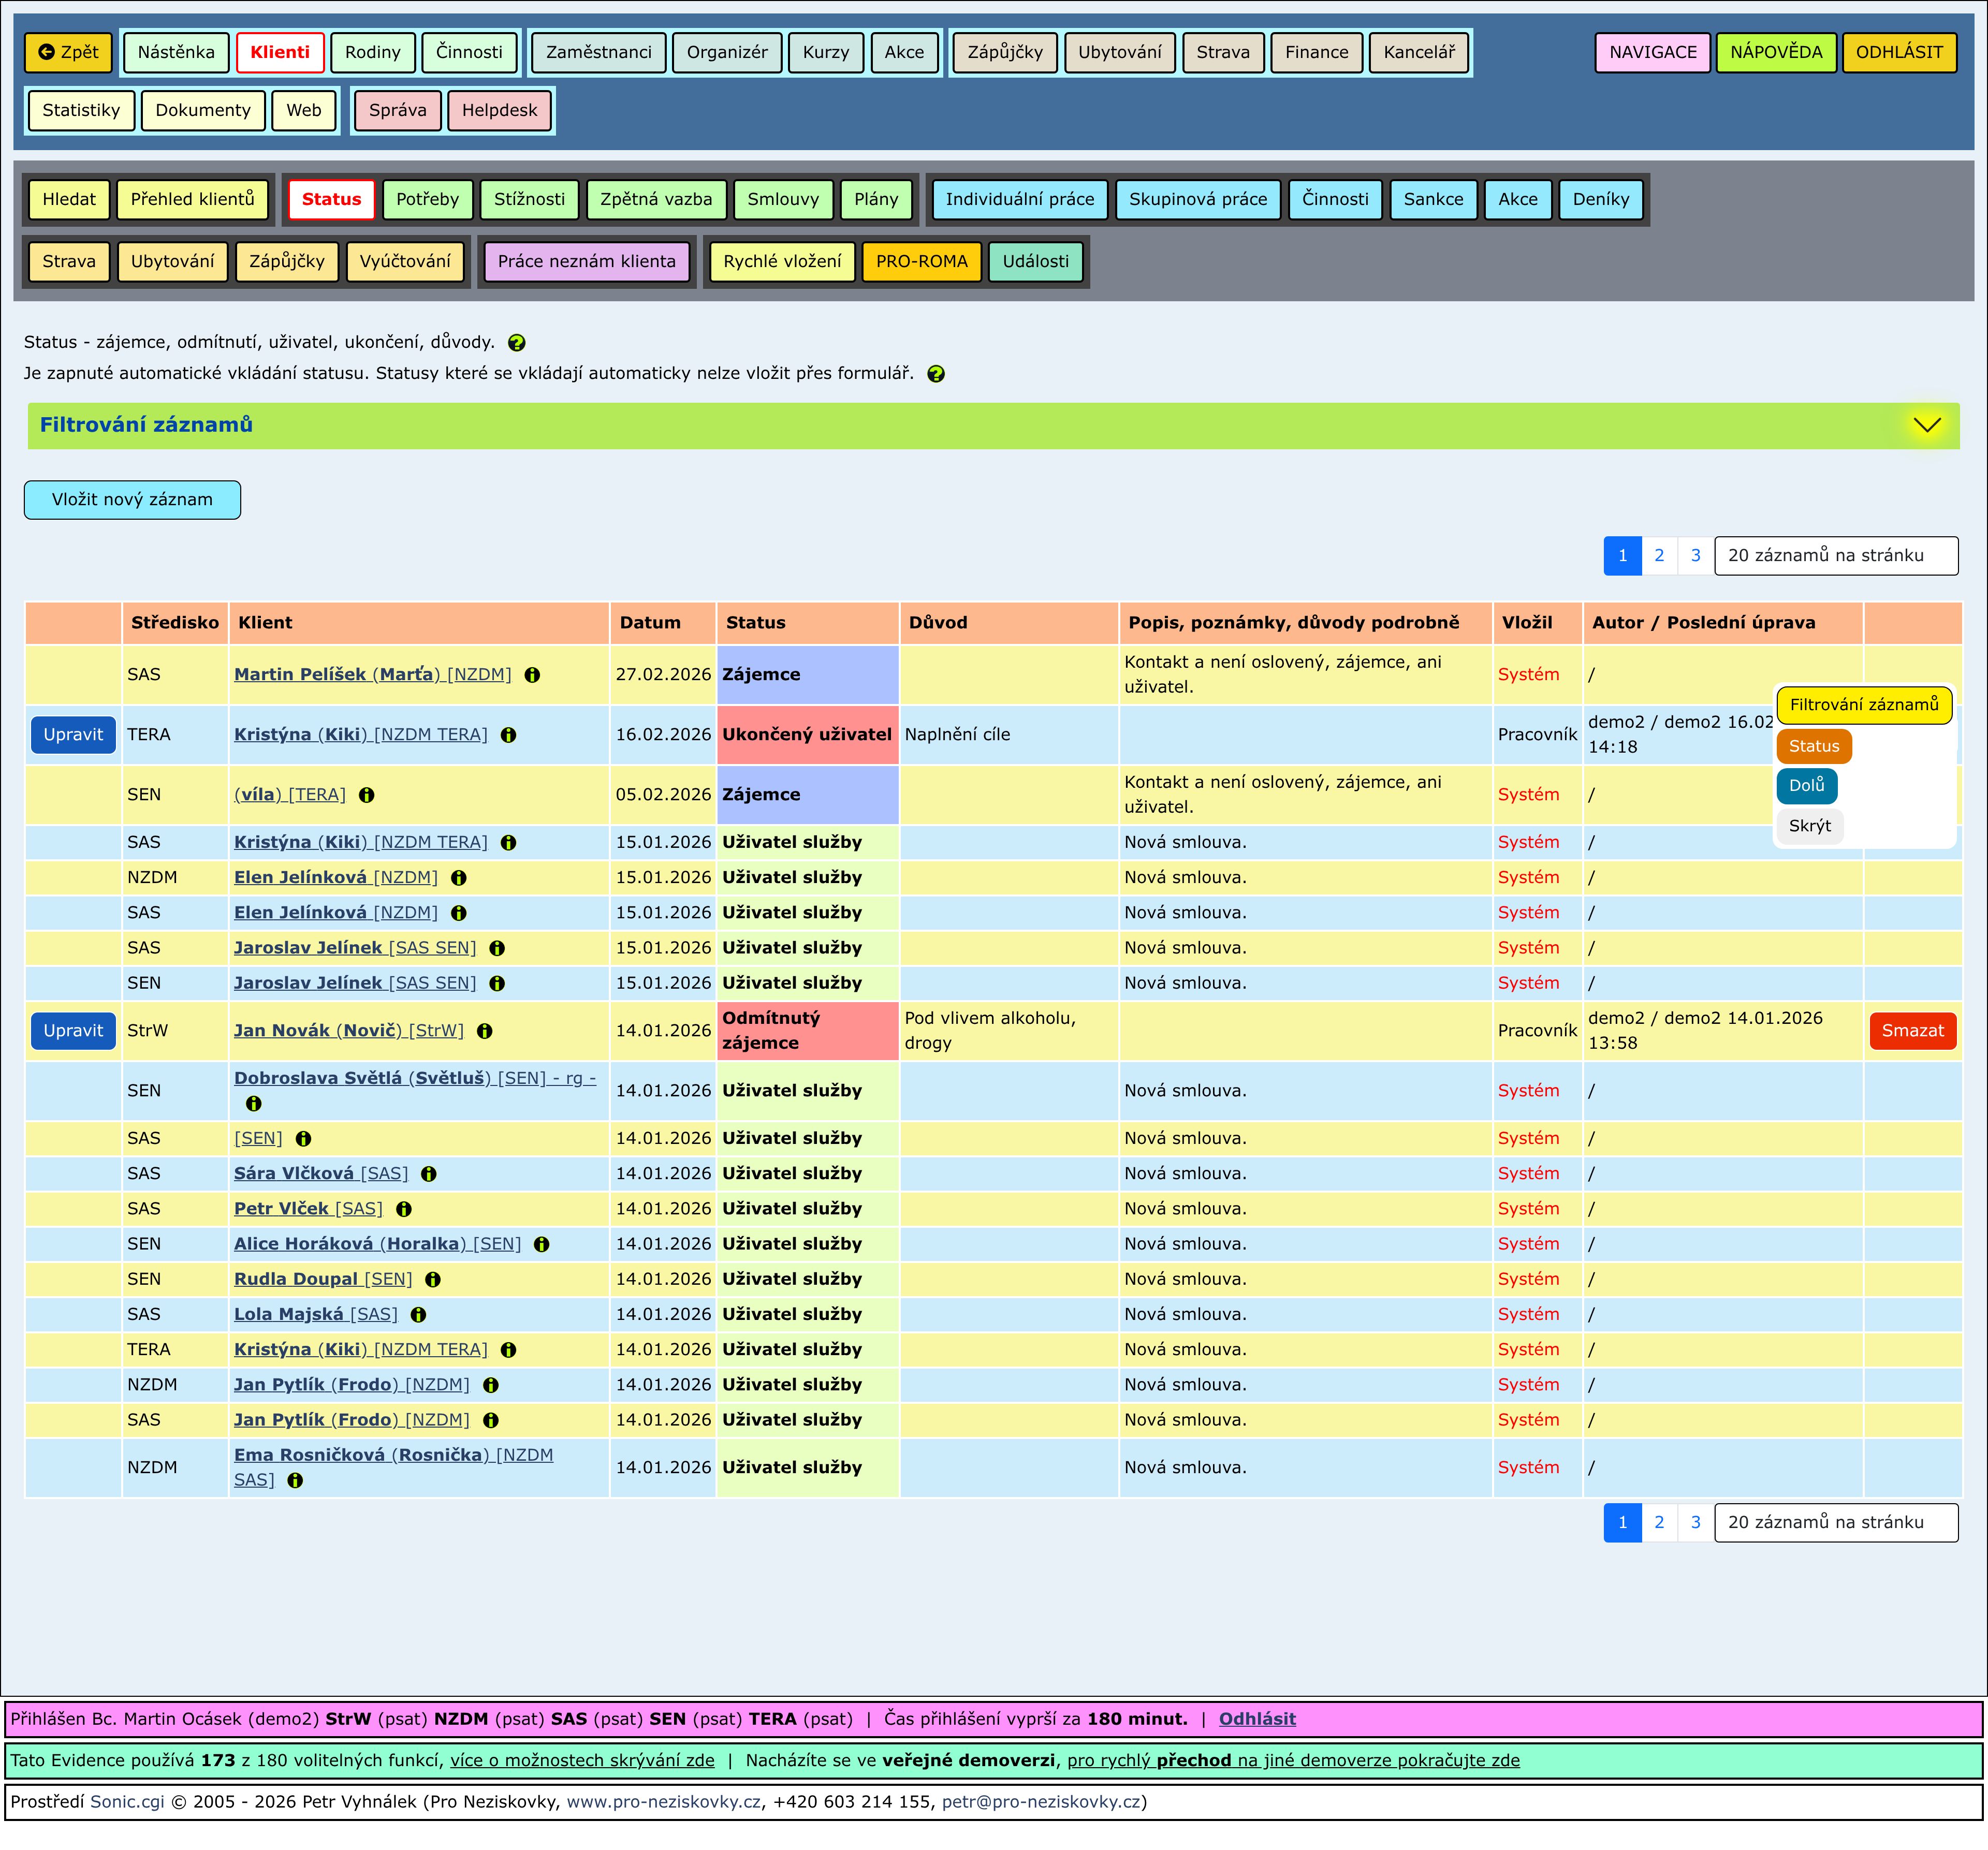Go to page 2 in top pagination
Viewport: 1988px width, 1850px height.
click(x=1658, y=556)
